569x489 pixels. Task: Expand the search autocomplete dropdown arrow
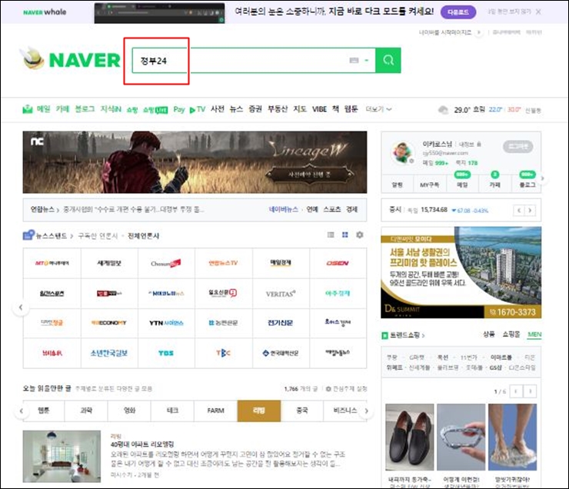tap(367, 61)
